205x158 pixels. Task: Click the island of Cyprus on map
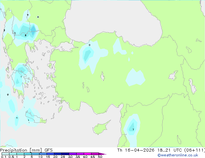[x=101, y=128]
